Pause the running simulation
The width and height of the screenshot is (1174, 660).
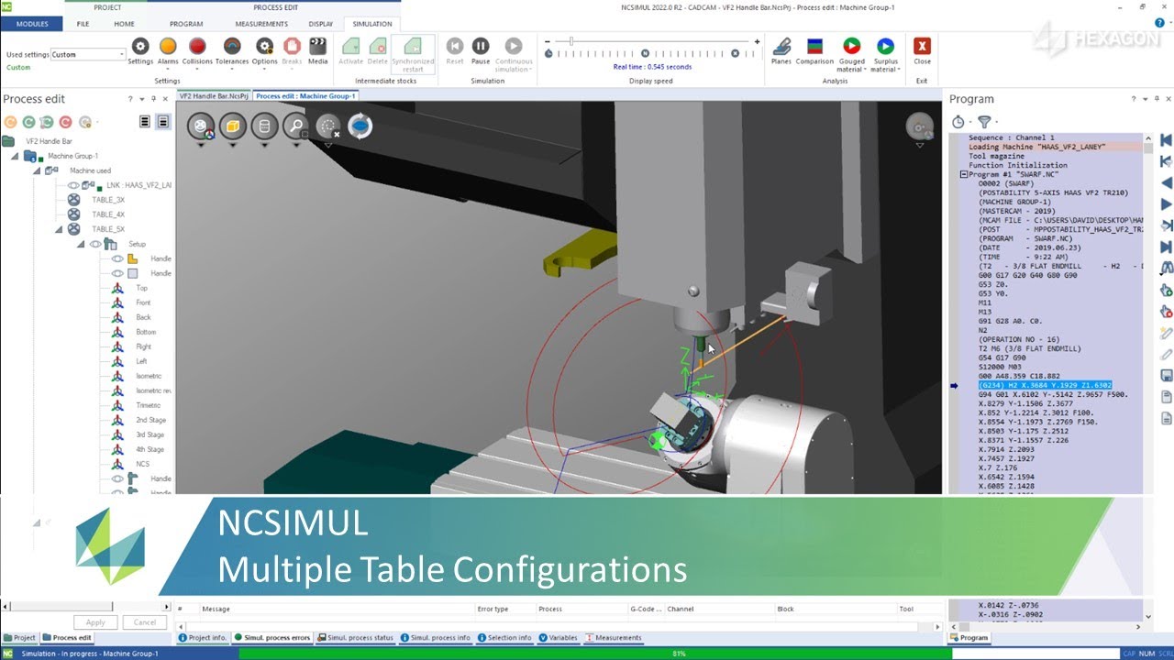coord(481,46)
